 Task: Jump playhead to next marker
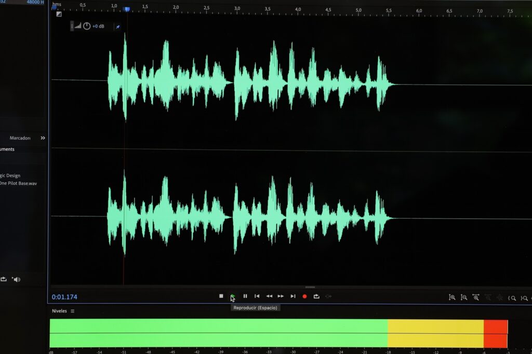tap(293, 296)
